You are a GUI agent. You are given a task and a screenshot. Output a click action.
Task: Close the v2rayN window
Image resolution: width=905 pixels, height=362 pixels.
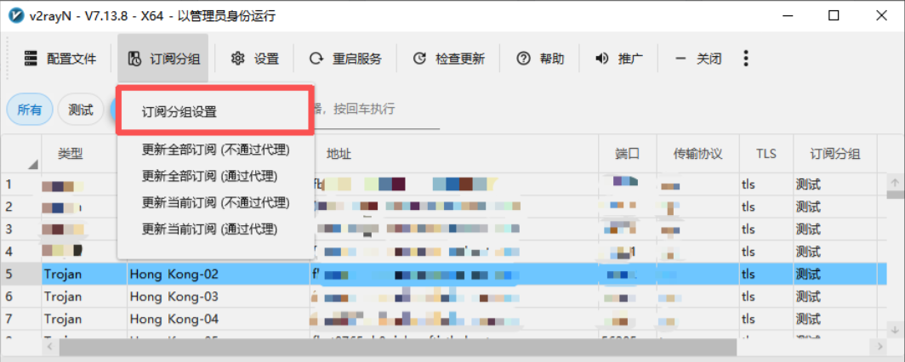click(881, 15)
